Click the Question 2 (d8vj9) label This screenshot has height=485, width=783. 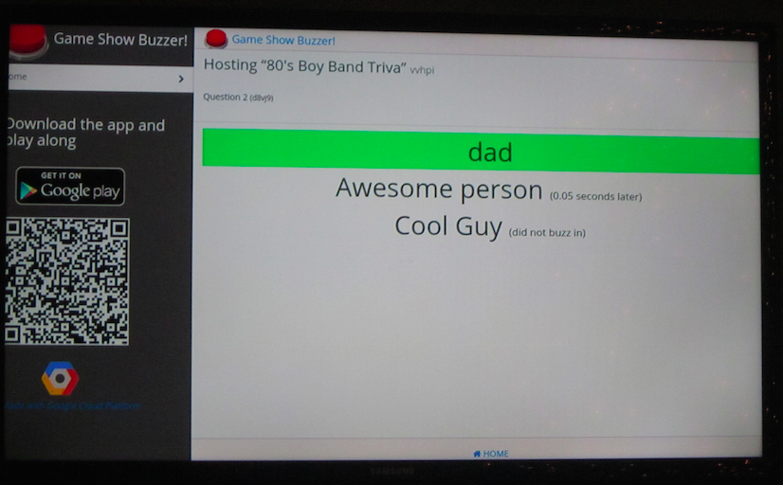pos(238,98)
